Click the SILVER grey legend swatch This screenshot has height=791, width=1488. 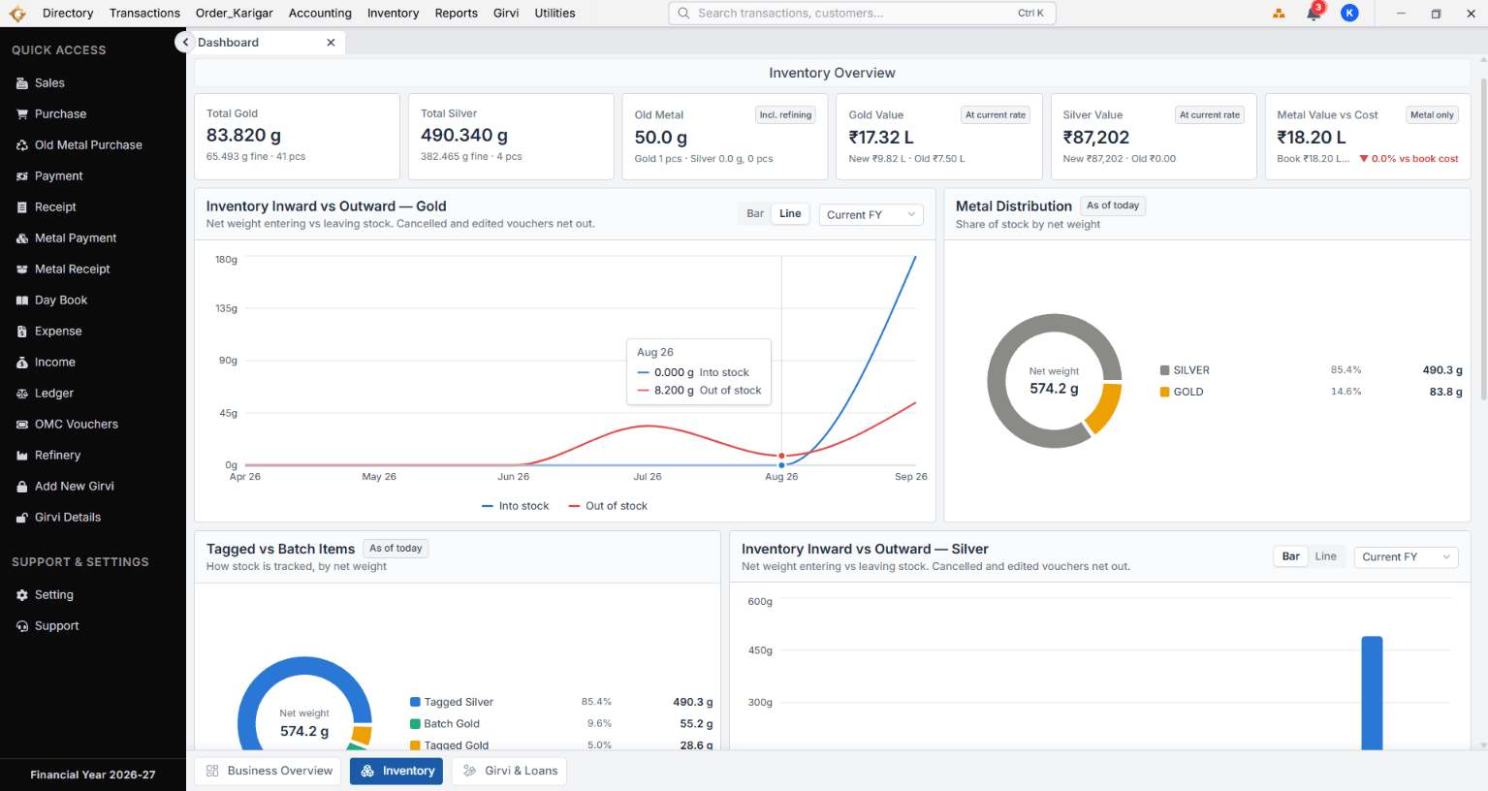1164,370
